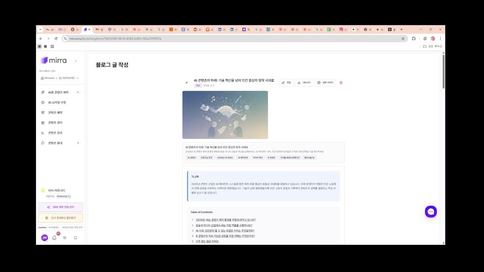
Task: Click the 46/50 SNS 계정 관리 link
Action: coord(72,227)
